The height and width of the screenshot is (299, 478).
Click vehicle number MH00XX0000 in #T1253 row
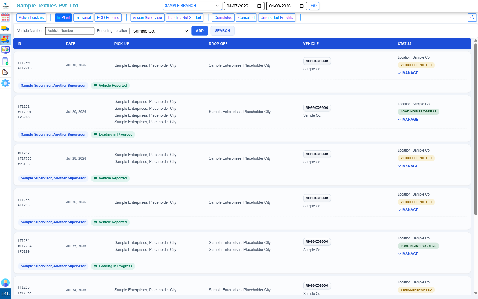tap(317, 198)
